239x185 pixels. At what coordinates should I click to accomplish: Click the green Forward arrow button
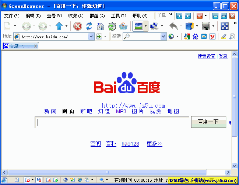pyautogui.click(x=43, y=26)
